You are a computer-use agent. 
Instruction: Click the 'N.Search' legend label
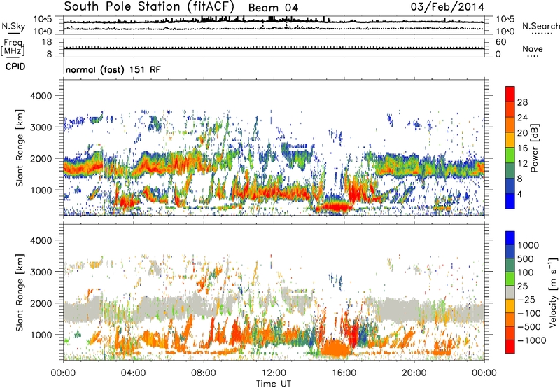pos(540,26)
